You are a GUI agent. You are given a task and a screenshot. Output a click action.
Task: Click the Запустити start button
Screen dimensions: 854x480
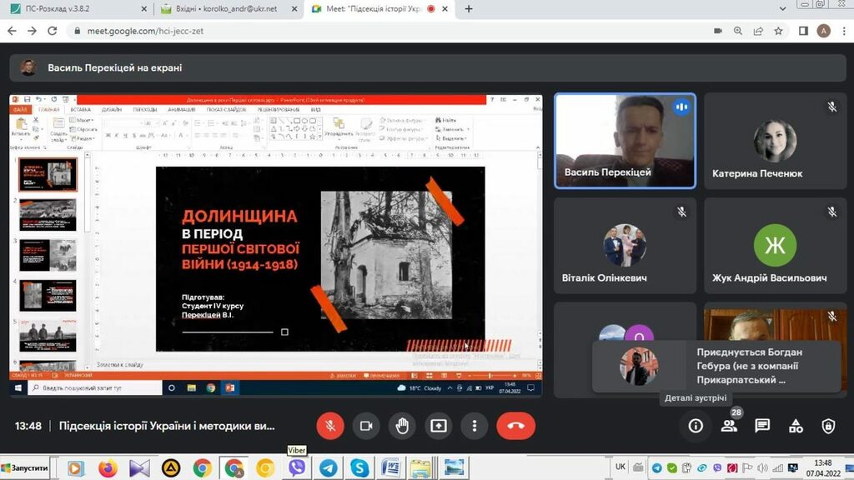click(25, 468)
